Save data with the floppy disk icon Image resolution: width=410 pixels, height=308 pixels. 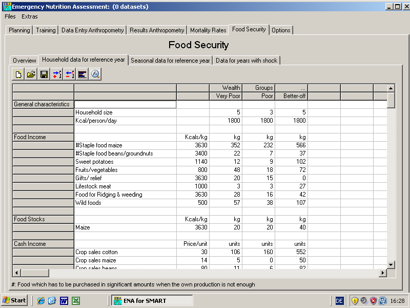pos(44,74)
